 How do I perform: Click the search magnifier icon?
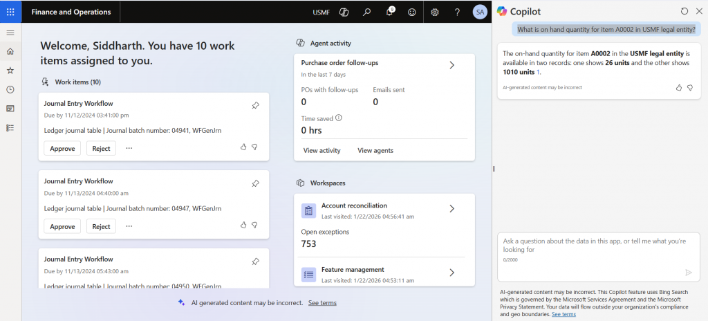pyautogui.click(x=367, y=12)
